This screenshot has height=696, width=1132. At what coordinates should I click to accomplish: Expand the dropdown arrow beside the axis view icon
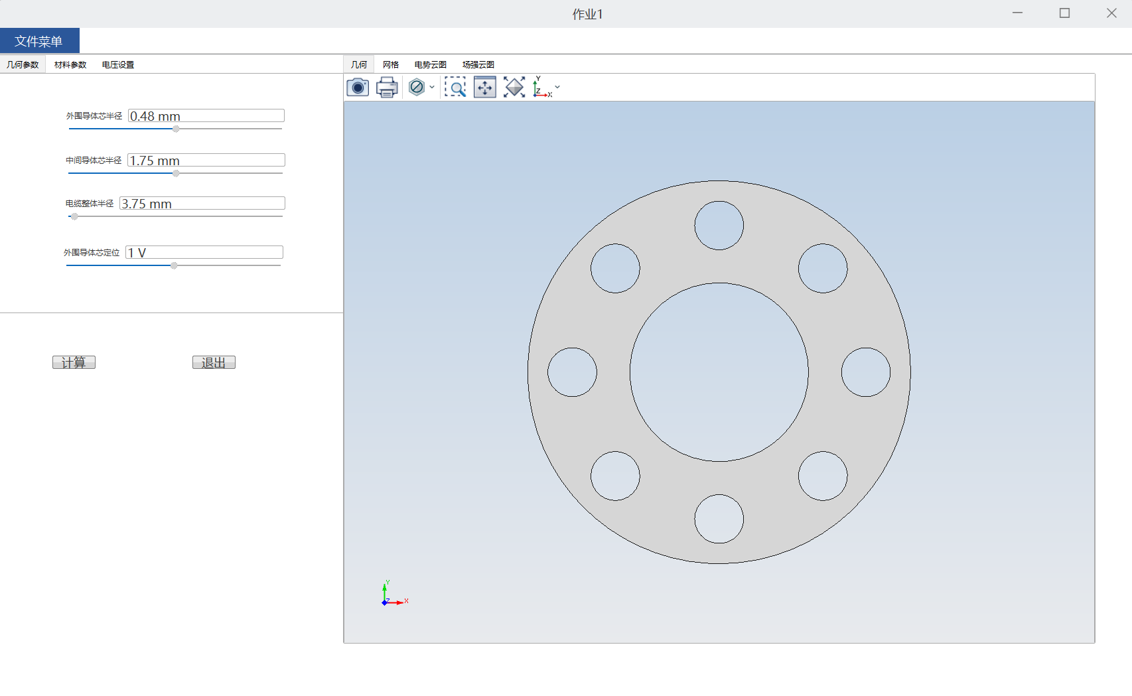[557, 87]
